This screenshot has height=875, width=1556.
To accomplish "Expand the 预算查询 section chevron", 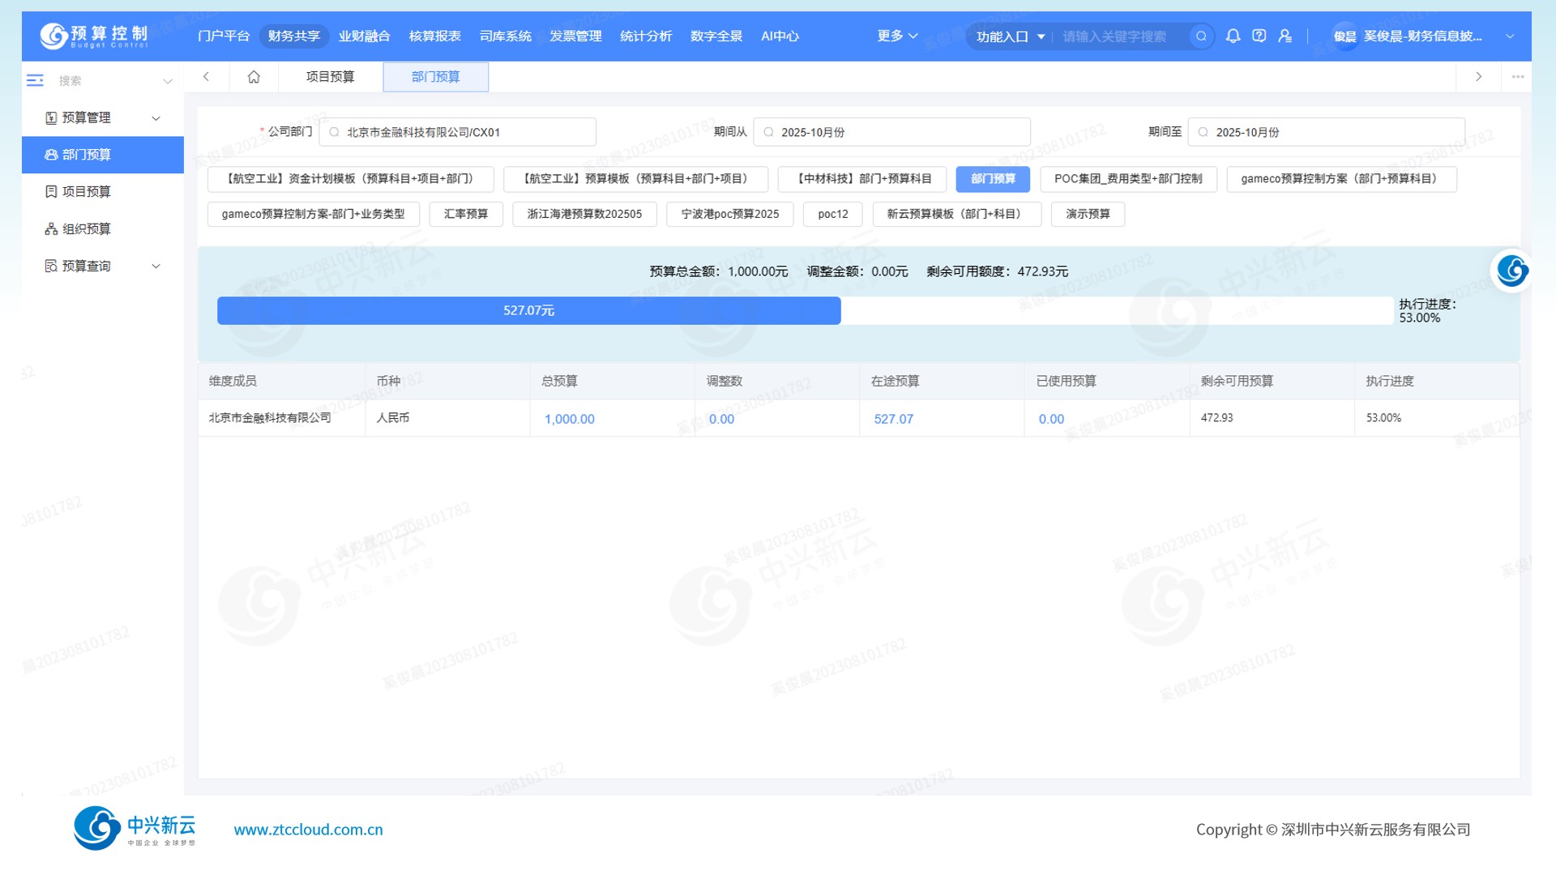I will pyautogui.click(x=156, y=266).
